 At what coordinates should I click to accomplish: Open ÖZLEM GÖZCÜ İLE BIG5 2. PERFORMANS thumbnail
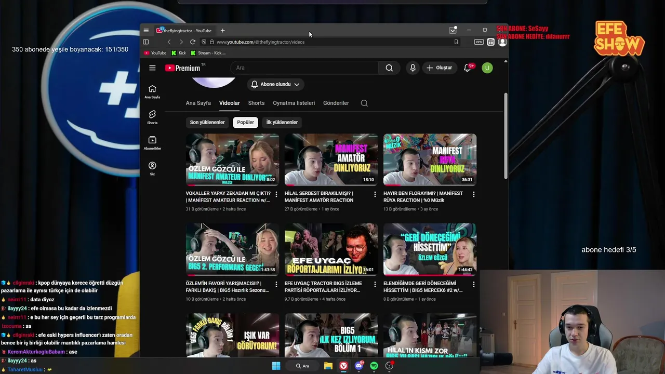[x=232, y=249]
